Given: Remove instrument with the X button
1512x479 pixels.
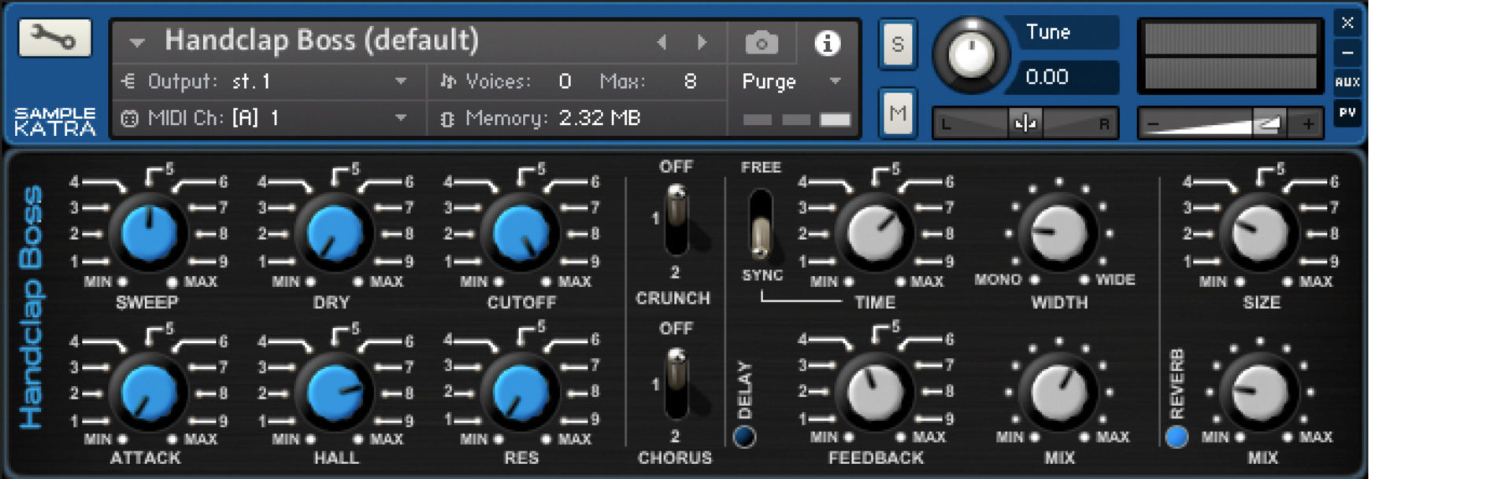Looking at the screenshot, I should (1347, 23).
